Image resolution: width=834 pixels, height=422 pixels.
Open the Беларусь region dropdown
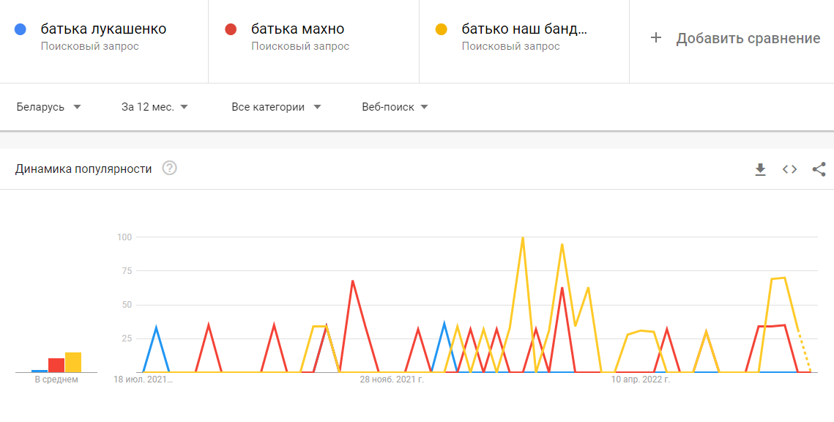pos(48,107)
